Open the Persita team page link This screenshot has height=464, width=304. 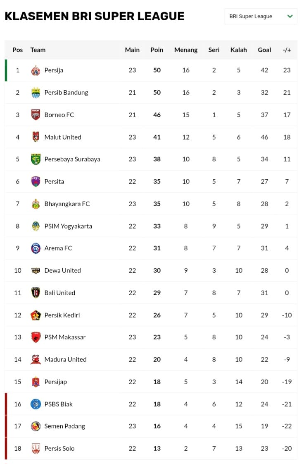55,181
